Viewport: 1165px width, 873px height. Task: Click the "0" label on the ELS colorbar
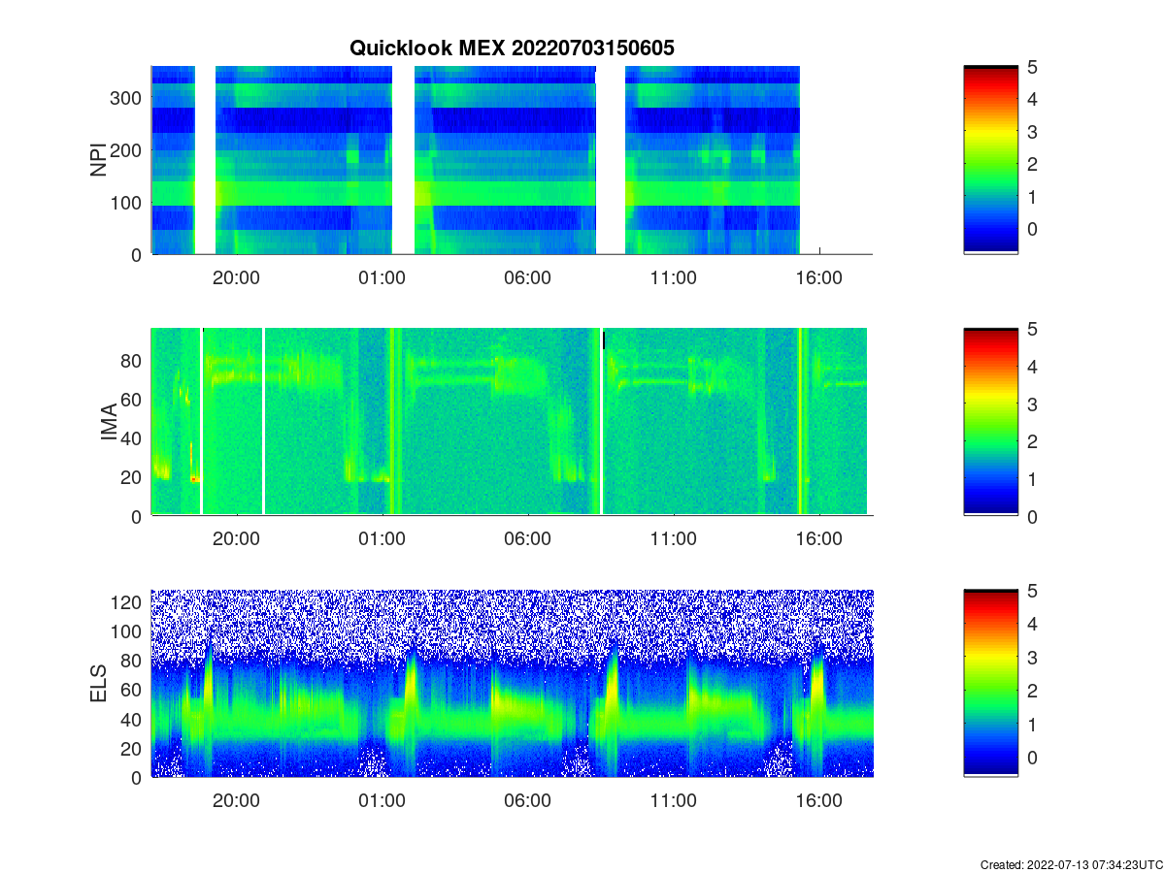(1033, 758)
